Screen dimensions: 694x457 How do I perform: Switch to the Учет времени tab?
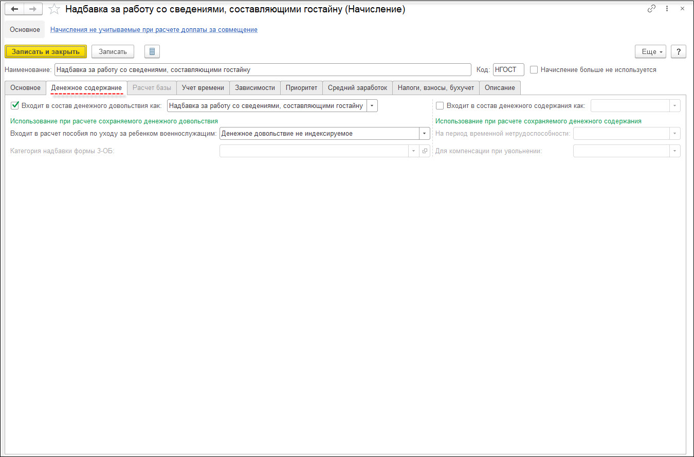pos(203,88)
